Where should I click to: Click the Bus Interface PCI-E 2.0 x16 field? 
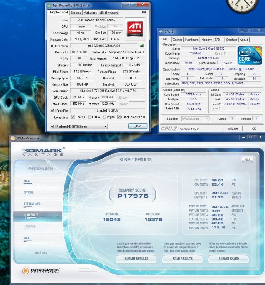pyautogui.click(x=126, y=58)
